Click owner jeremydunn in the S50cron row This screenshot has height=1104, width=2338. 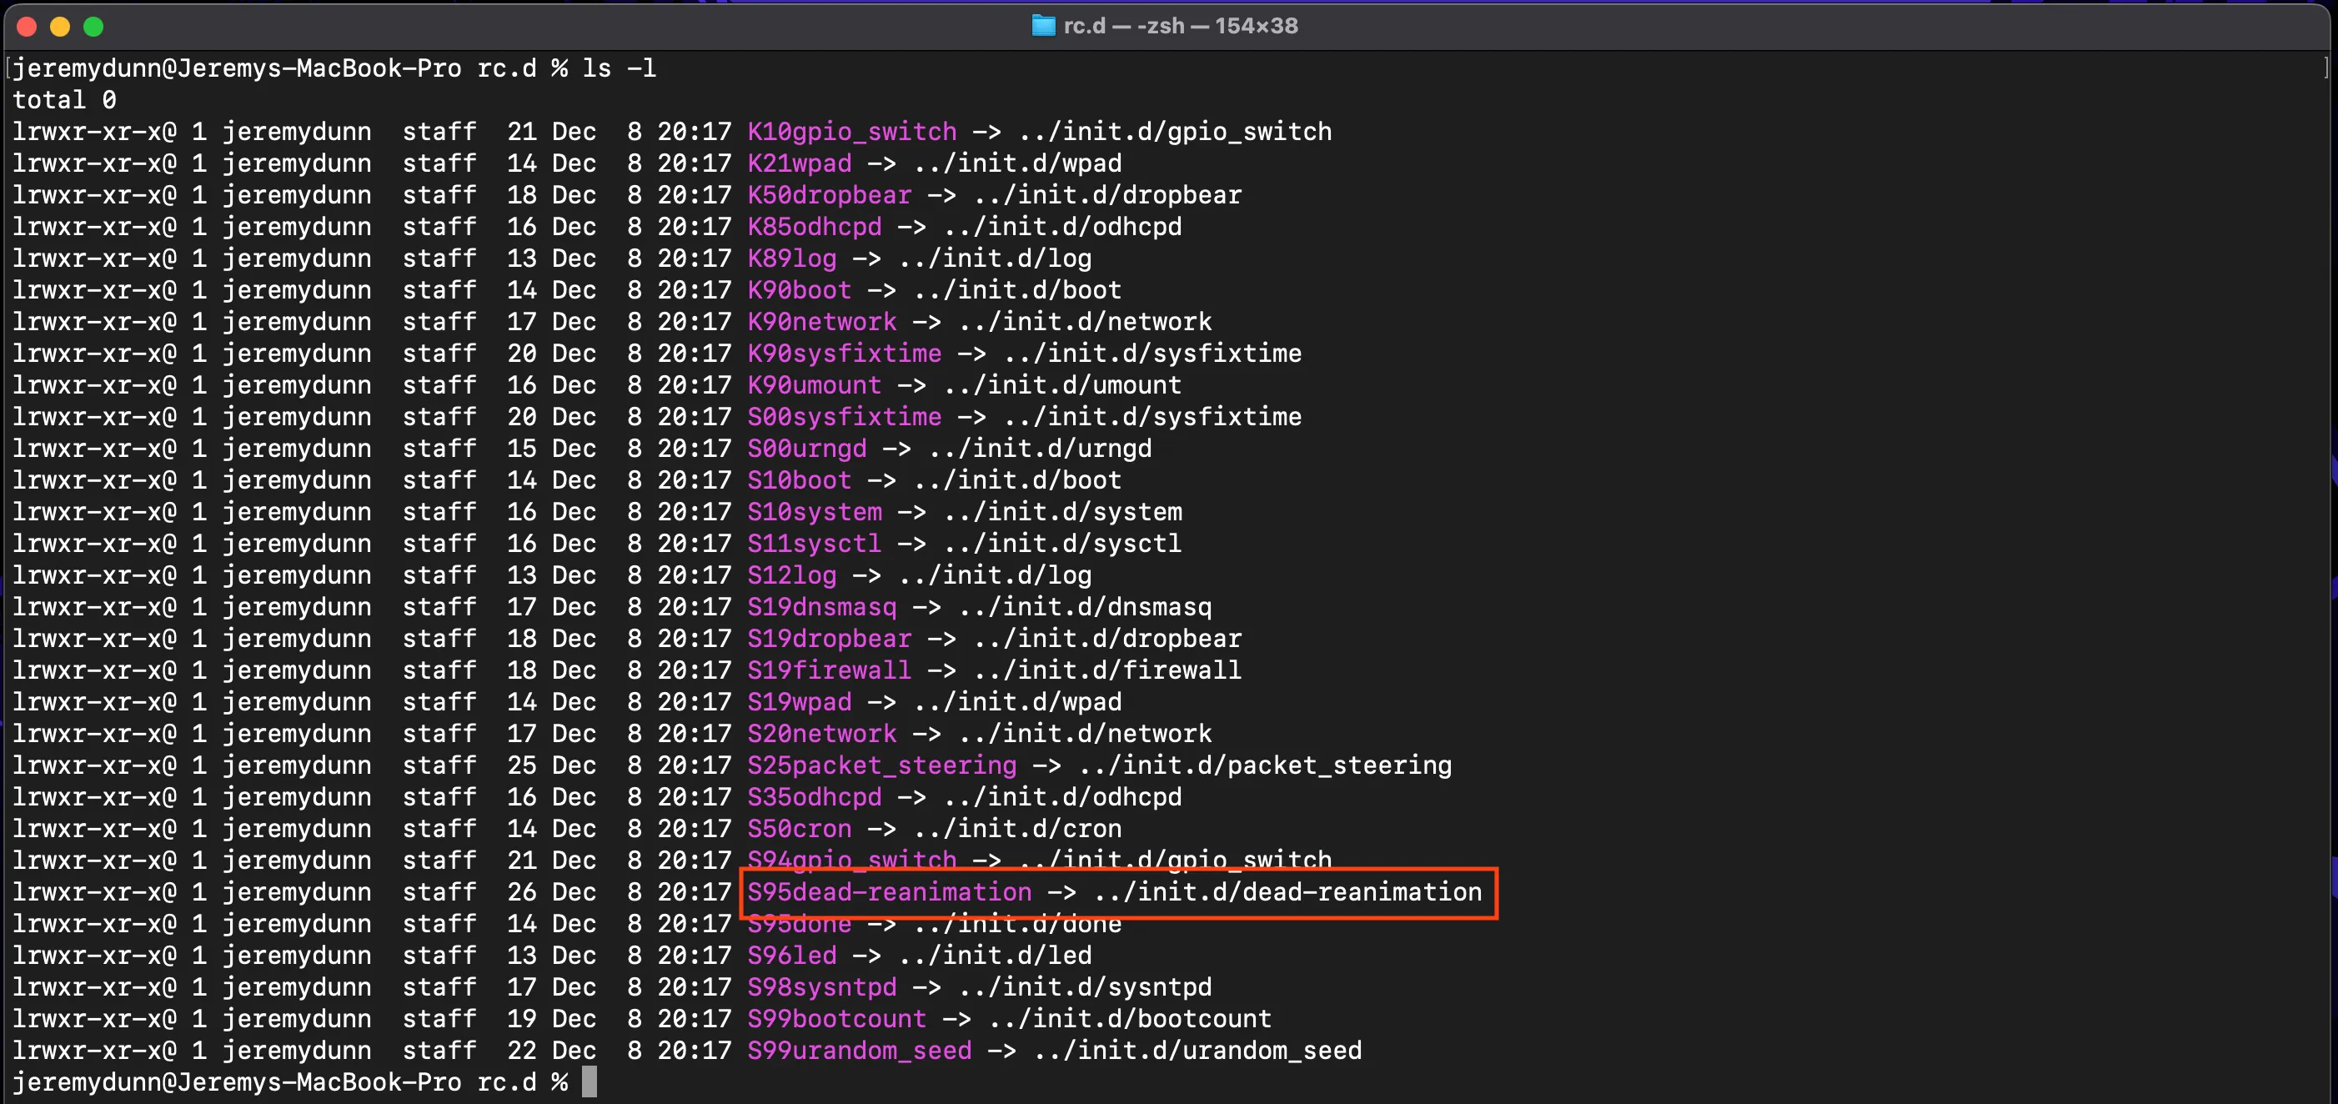click(297, 830)
